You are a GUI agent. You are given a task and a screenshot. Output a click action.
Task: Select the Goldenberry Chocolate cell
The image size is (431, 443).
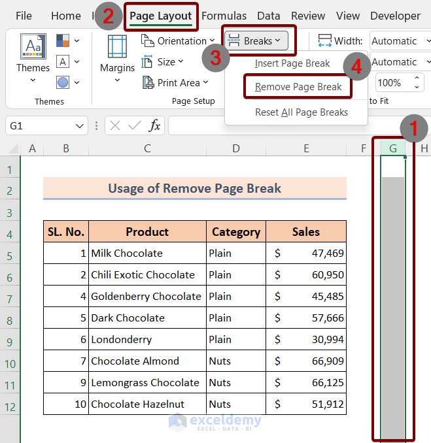147,296
